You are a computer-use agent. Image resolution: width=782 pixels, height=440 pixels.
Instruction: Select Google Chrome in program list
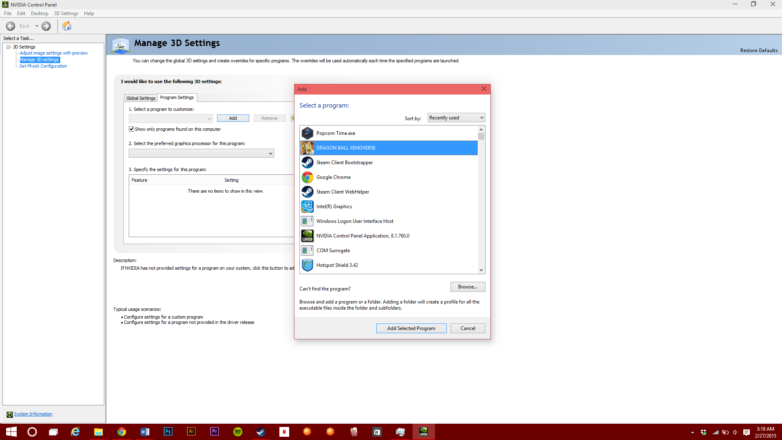(x=334, y=177)
